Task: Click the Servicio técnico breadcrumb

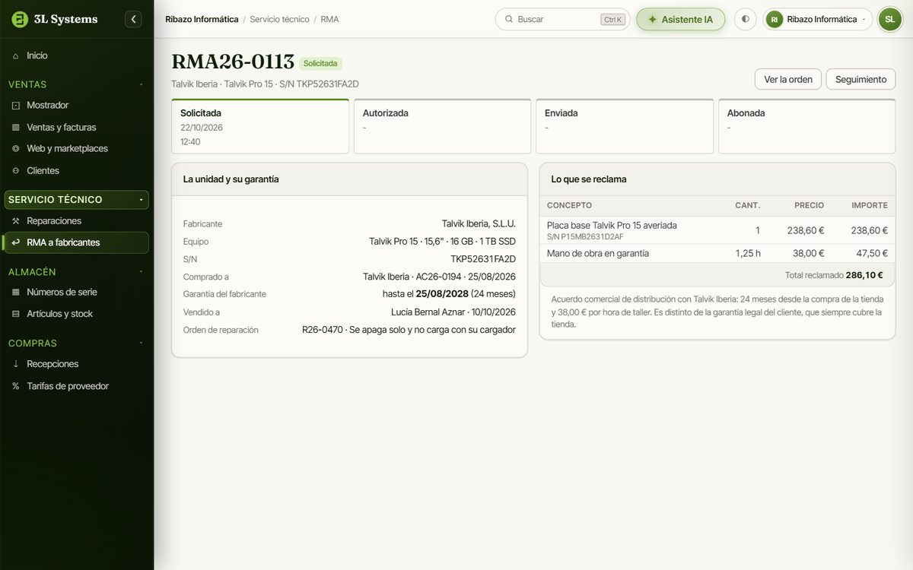Action: pyautogui.click(x=279, y=19)
